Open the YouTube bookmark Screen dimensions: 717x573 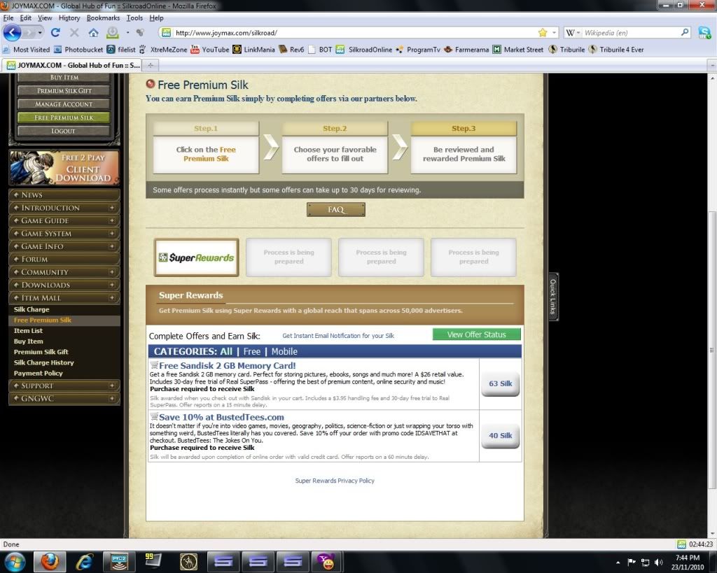[x=210, y=50]
